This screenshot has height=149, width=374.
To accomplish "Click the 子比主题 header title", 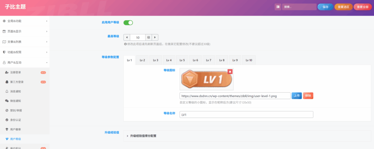I will pos(15,7).
